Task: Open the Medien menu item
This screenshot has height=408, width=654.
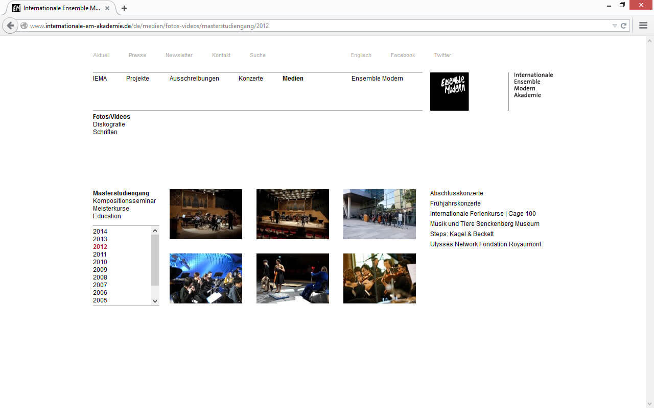Action: coord(293,79)
